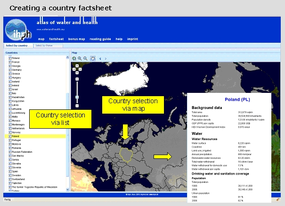Click the full extent globe icon

pyautogui.click(x=74, y=58)
